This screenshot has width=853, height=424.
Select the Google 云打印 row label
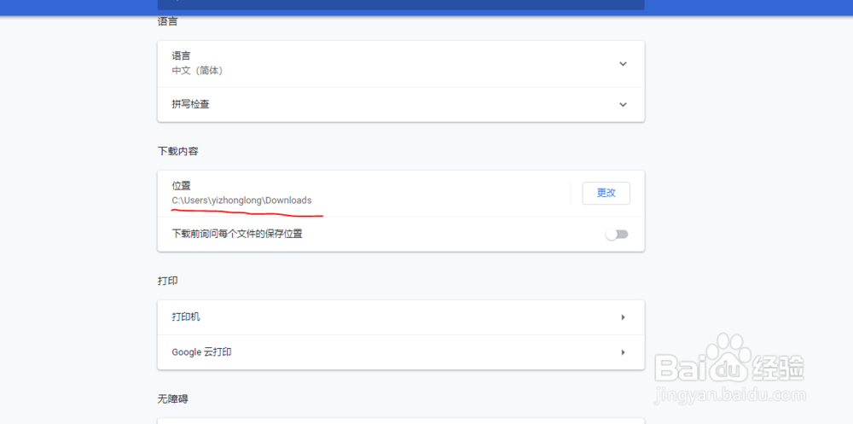201,352
